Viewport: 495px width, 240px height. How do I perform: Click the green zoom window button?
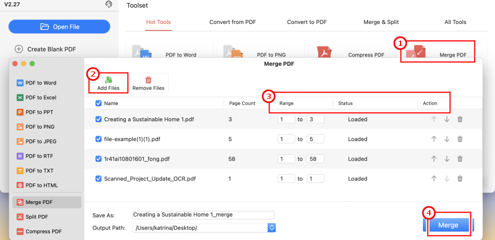pyautogui.click(x=32, y=63)
